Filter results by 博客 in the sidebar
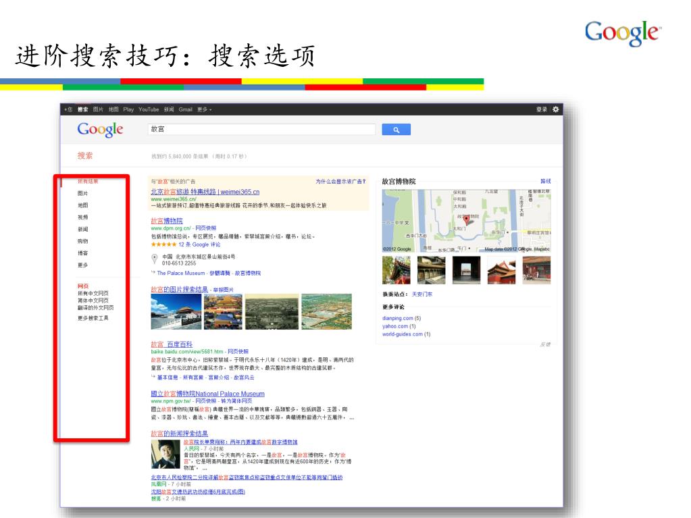This screenshot has width=691, height=518. pos(82,253)
